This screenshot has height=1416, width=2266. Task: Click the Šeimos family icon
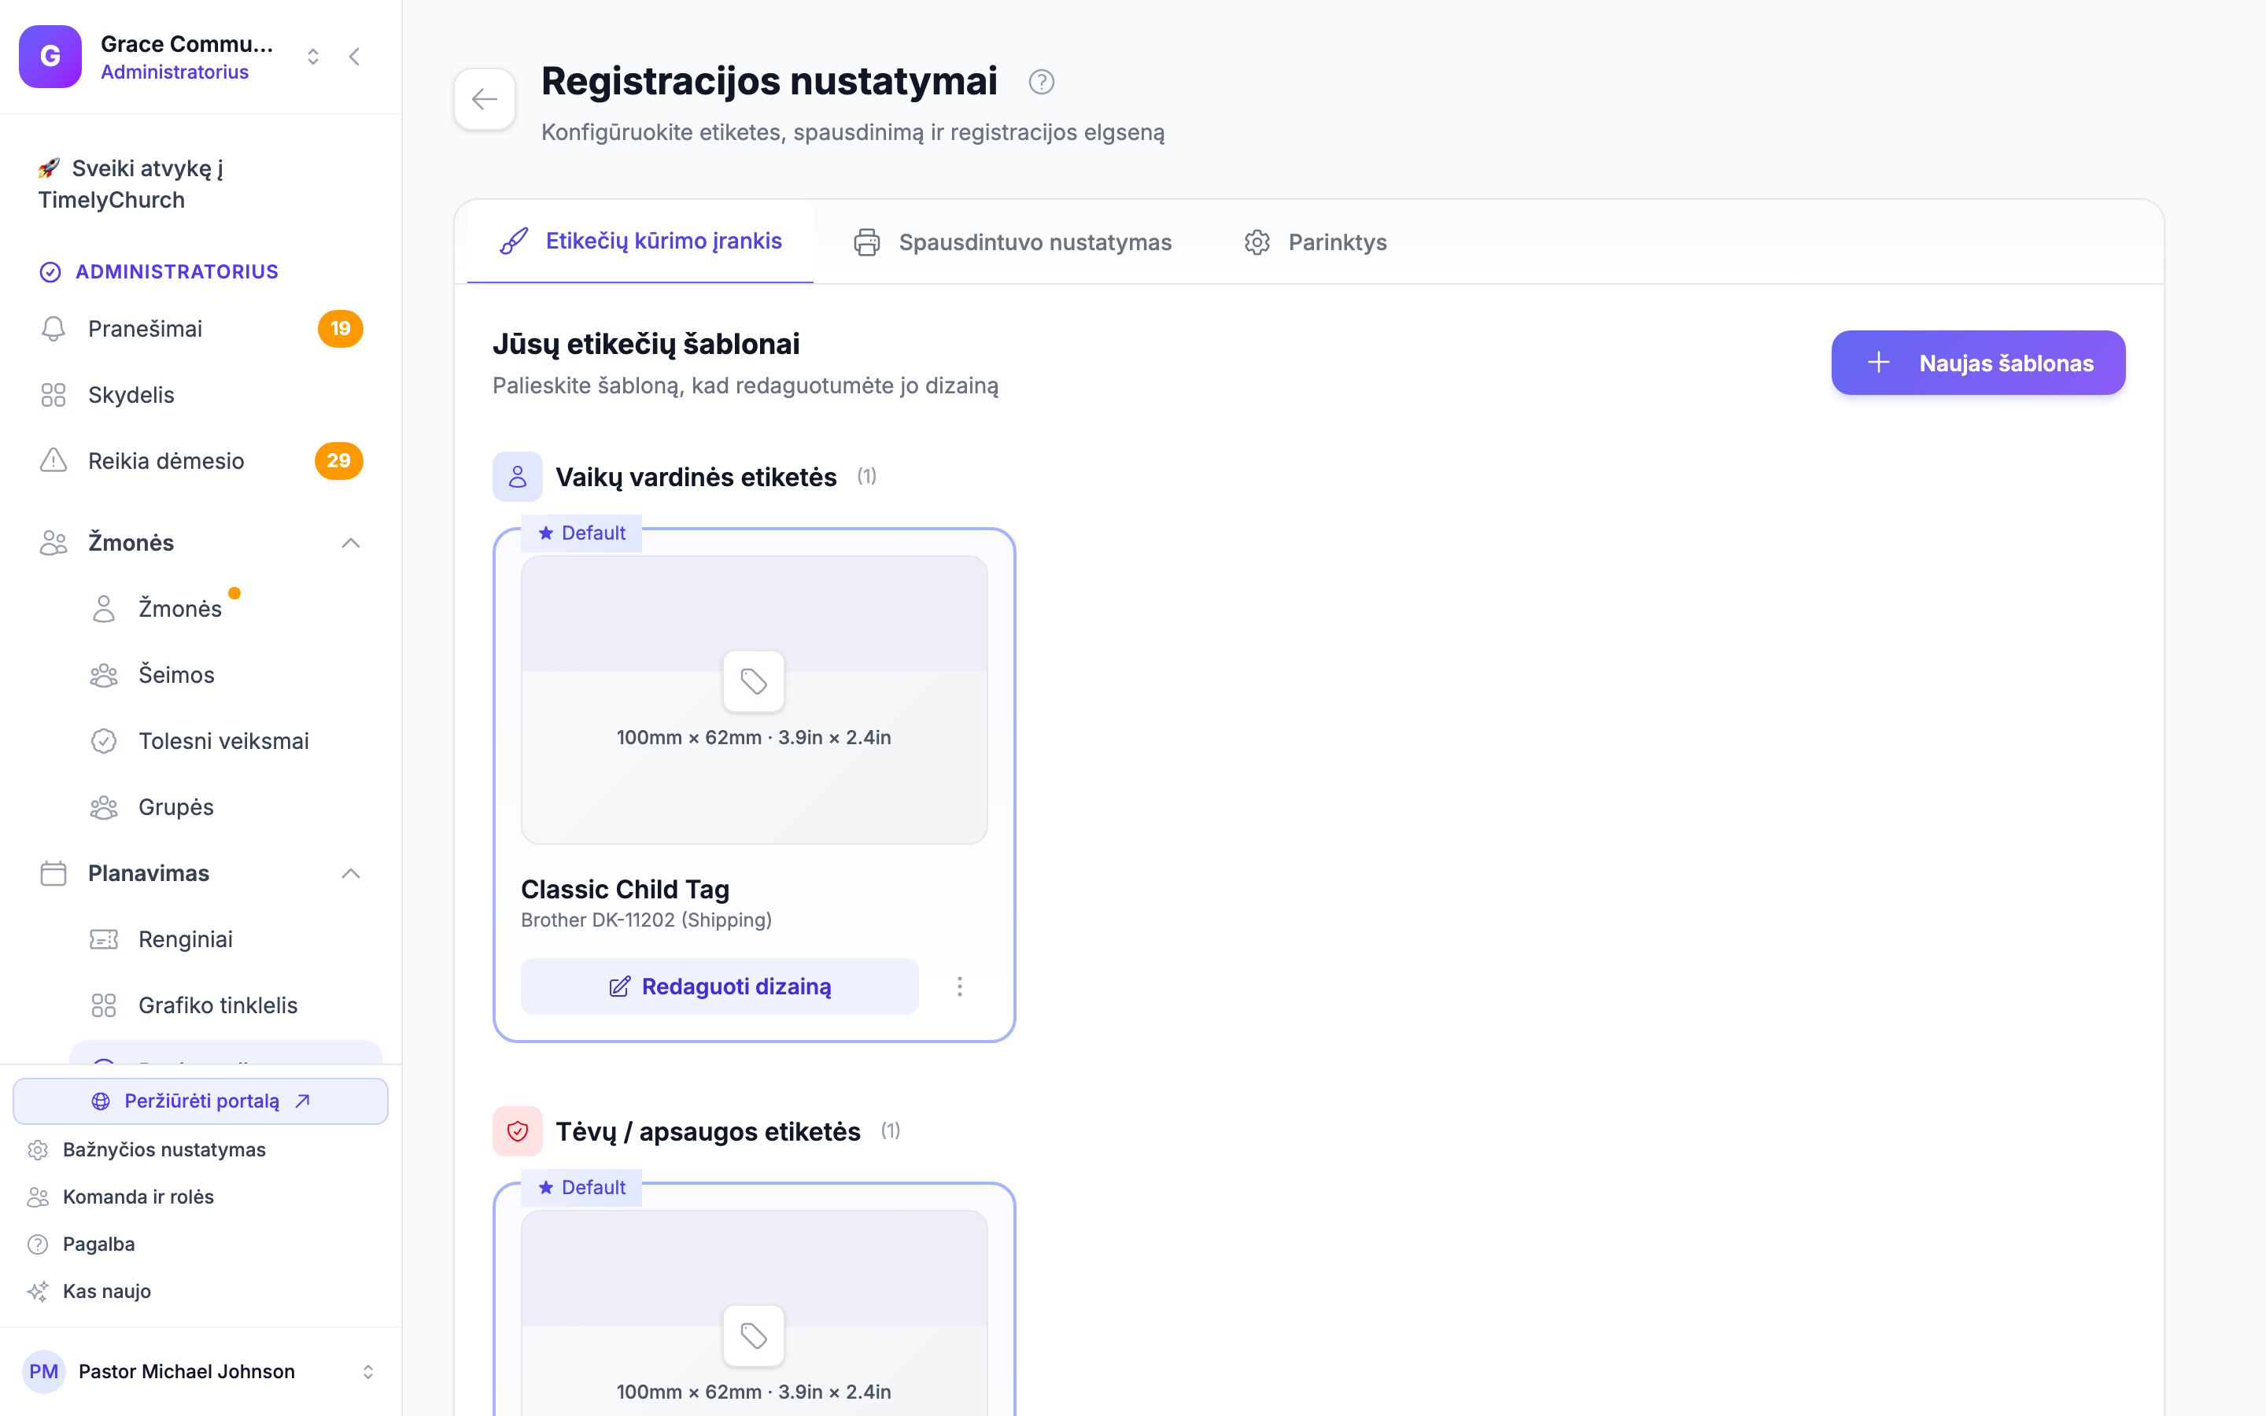104,675
